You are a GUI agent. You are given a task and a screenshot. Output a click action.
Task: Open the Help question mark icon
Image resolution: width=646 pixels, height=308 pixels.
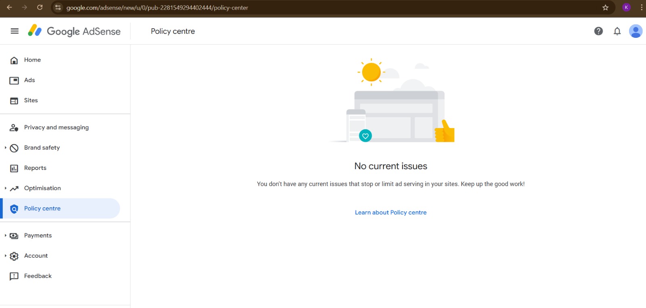(598, 31)
